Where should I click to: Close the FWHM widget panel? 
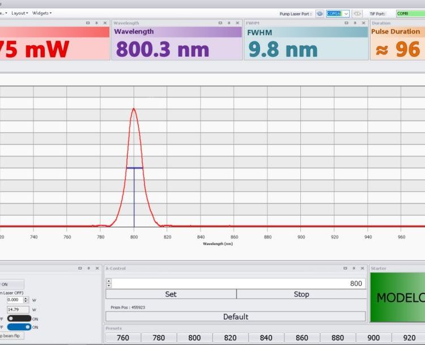click(364, 23)
